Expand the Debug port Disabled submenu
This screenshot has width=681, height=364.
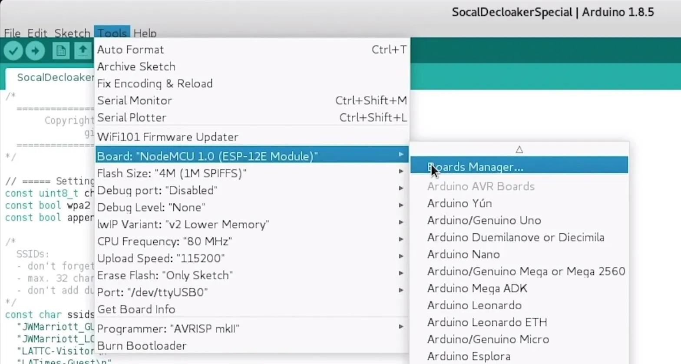[x=252, y=190]
